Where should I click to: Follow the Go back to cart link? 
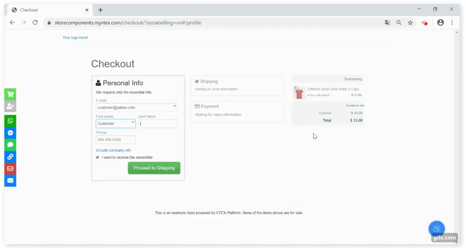pyautogui.click(x=355, y=106)
